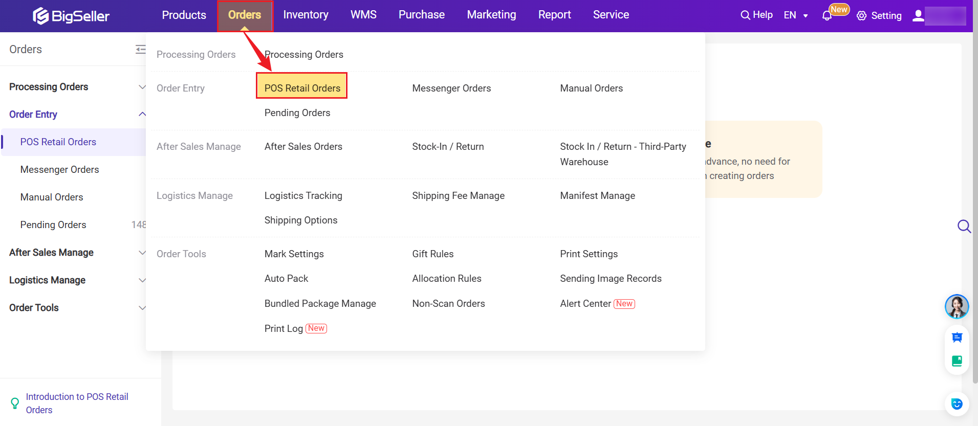The image size is (978, 426).
Task: Open Print Settings
Action: 589,254
